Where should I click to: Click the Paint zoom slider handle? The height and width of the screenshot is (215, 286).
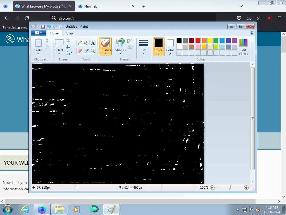[x=229, y=187]
